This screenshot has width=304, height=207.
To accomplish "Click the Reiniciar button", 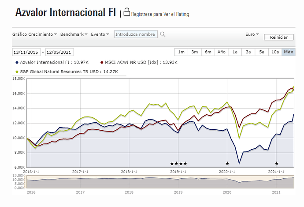I will coord(279,37).
